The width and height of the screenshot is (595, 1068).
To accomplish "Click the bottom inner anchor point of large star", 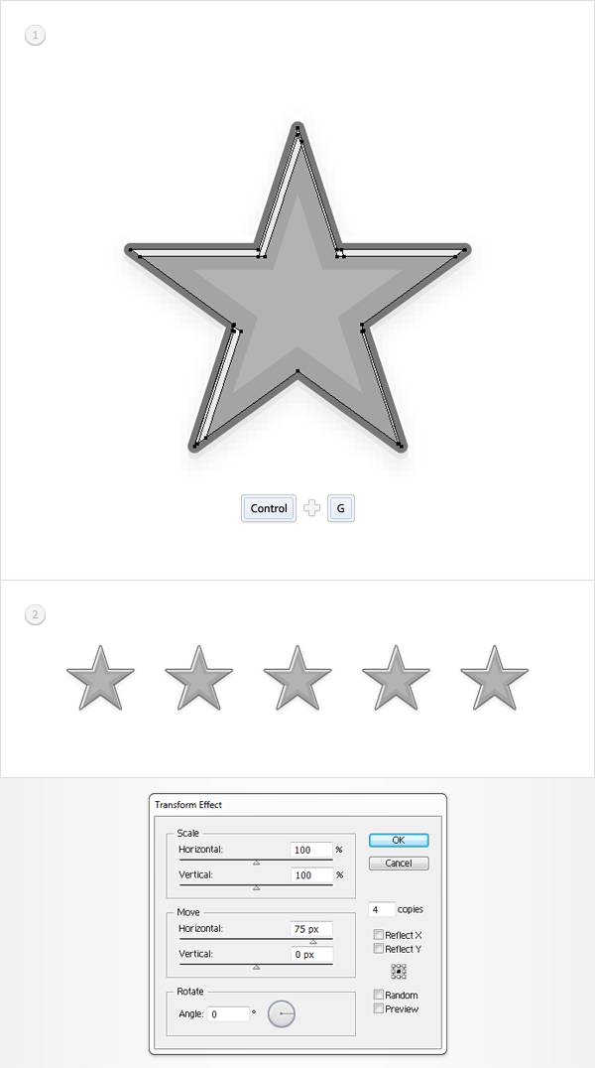I will (297, 371).
